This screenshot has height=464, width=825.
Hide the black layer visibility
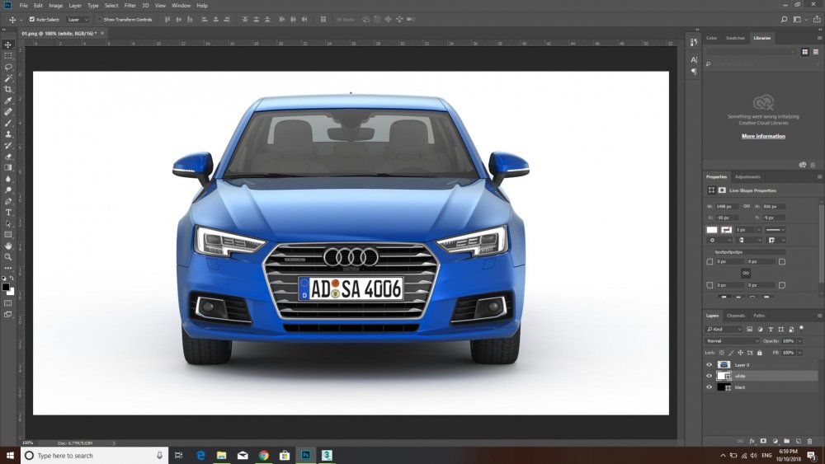pos(709,387)
